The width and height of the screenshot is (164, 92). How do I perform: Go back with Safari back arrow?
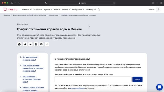(19, 3)
